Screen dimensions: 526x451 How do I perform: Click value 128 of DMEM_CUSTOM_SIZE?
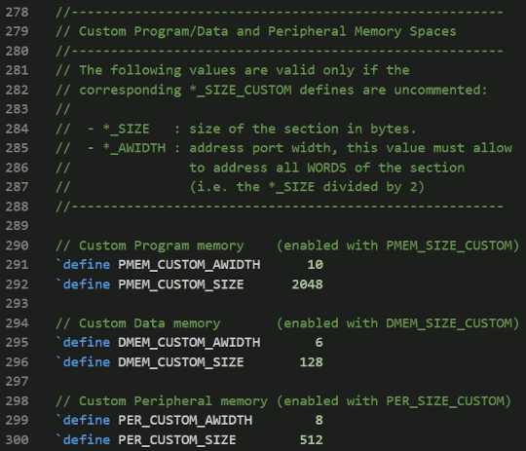click(312, 362)
